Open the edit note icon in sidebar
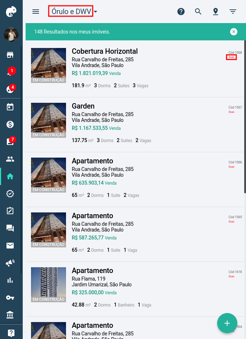Image resolution: width=246 pixels, height=339 pixels. pos(10,211)
